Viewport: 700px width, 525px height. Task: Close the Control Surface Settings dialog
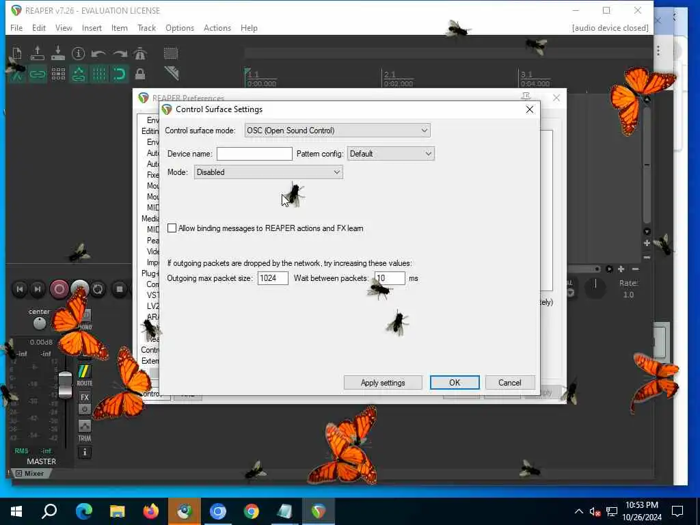(530, 109)
